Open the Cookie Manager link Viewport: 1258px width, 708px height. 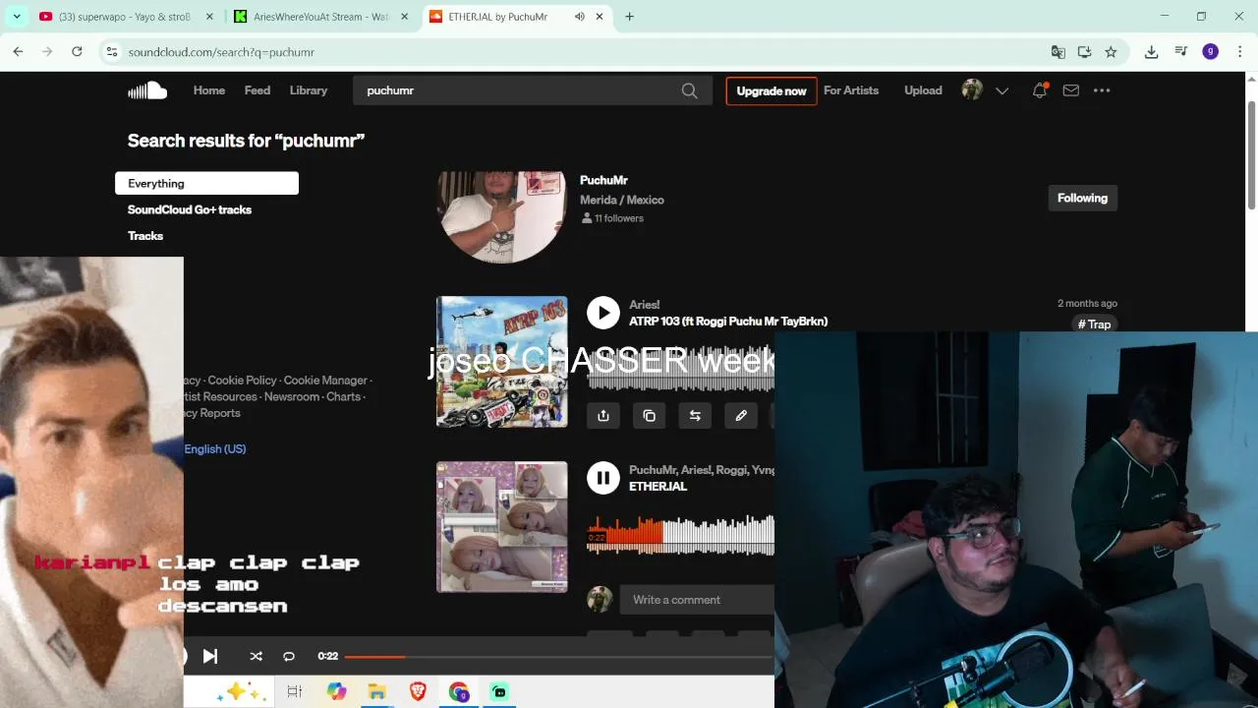point(325,381)
